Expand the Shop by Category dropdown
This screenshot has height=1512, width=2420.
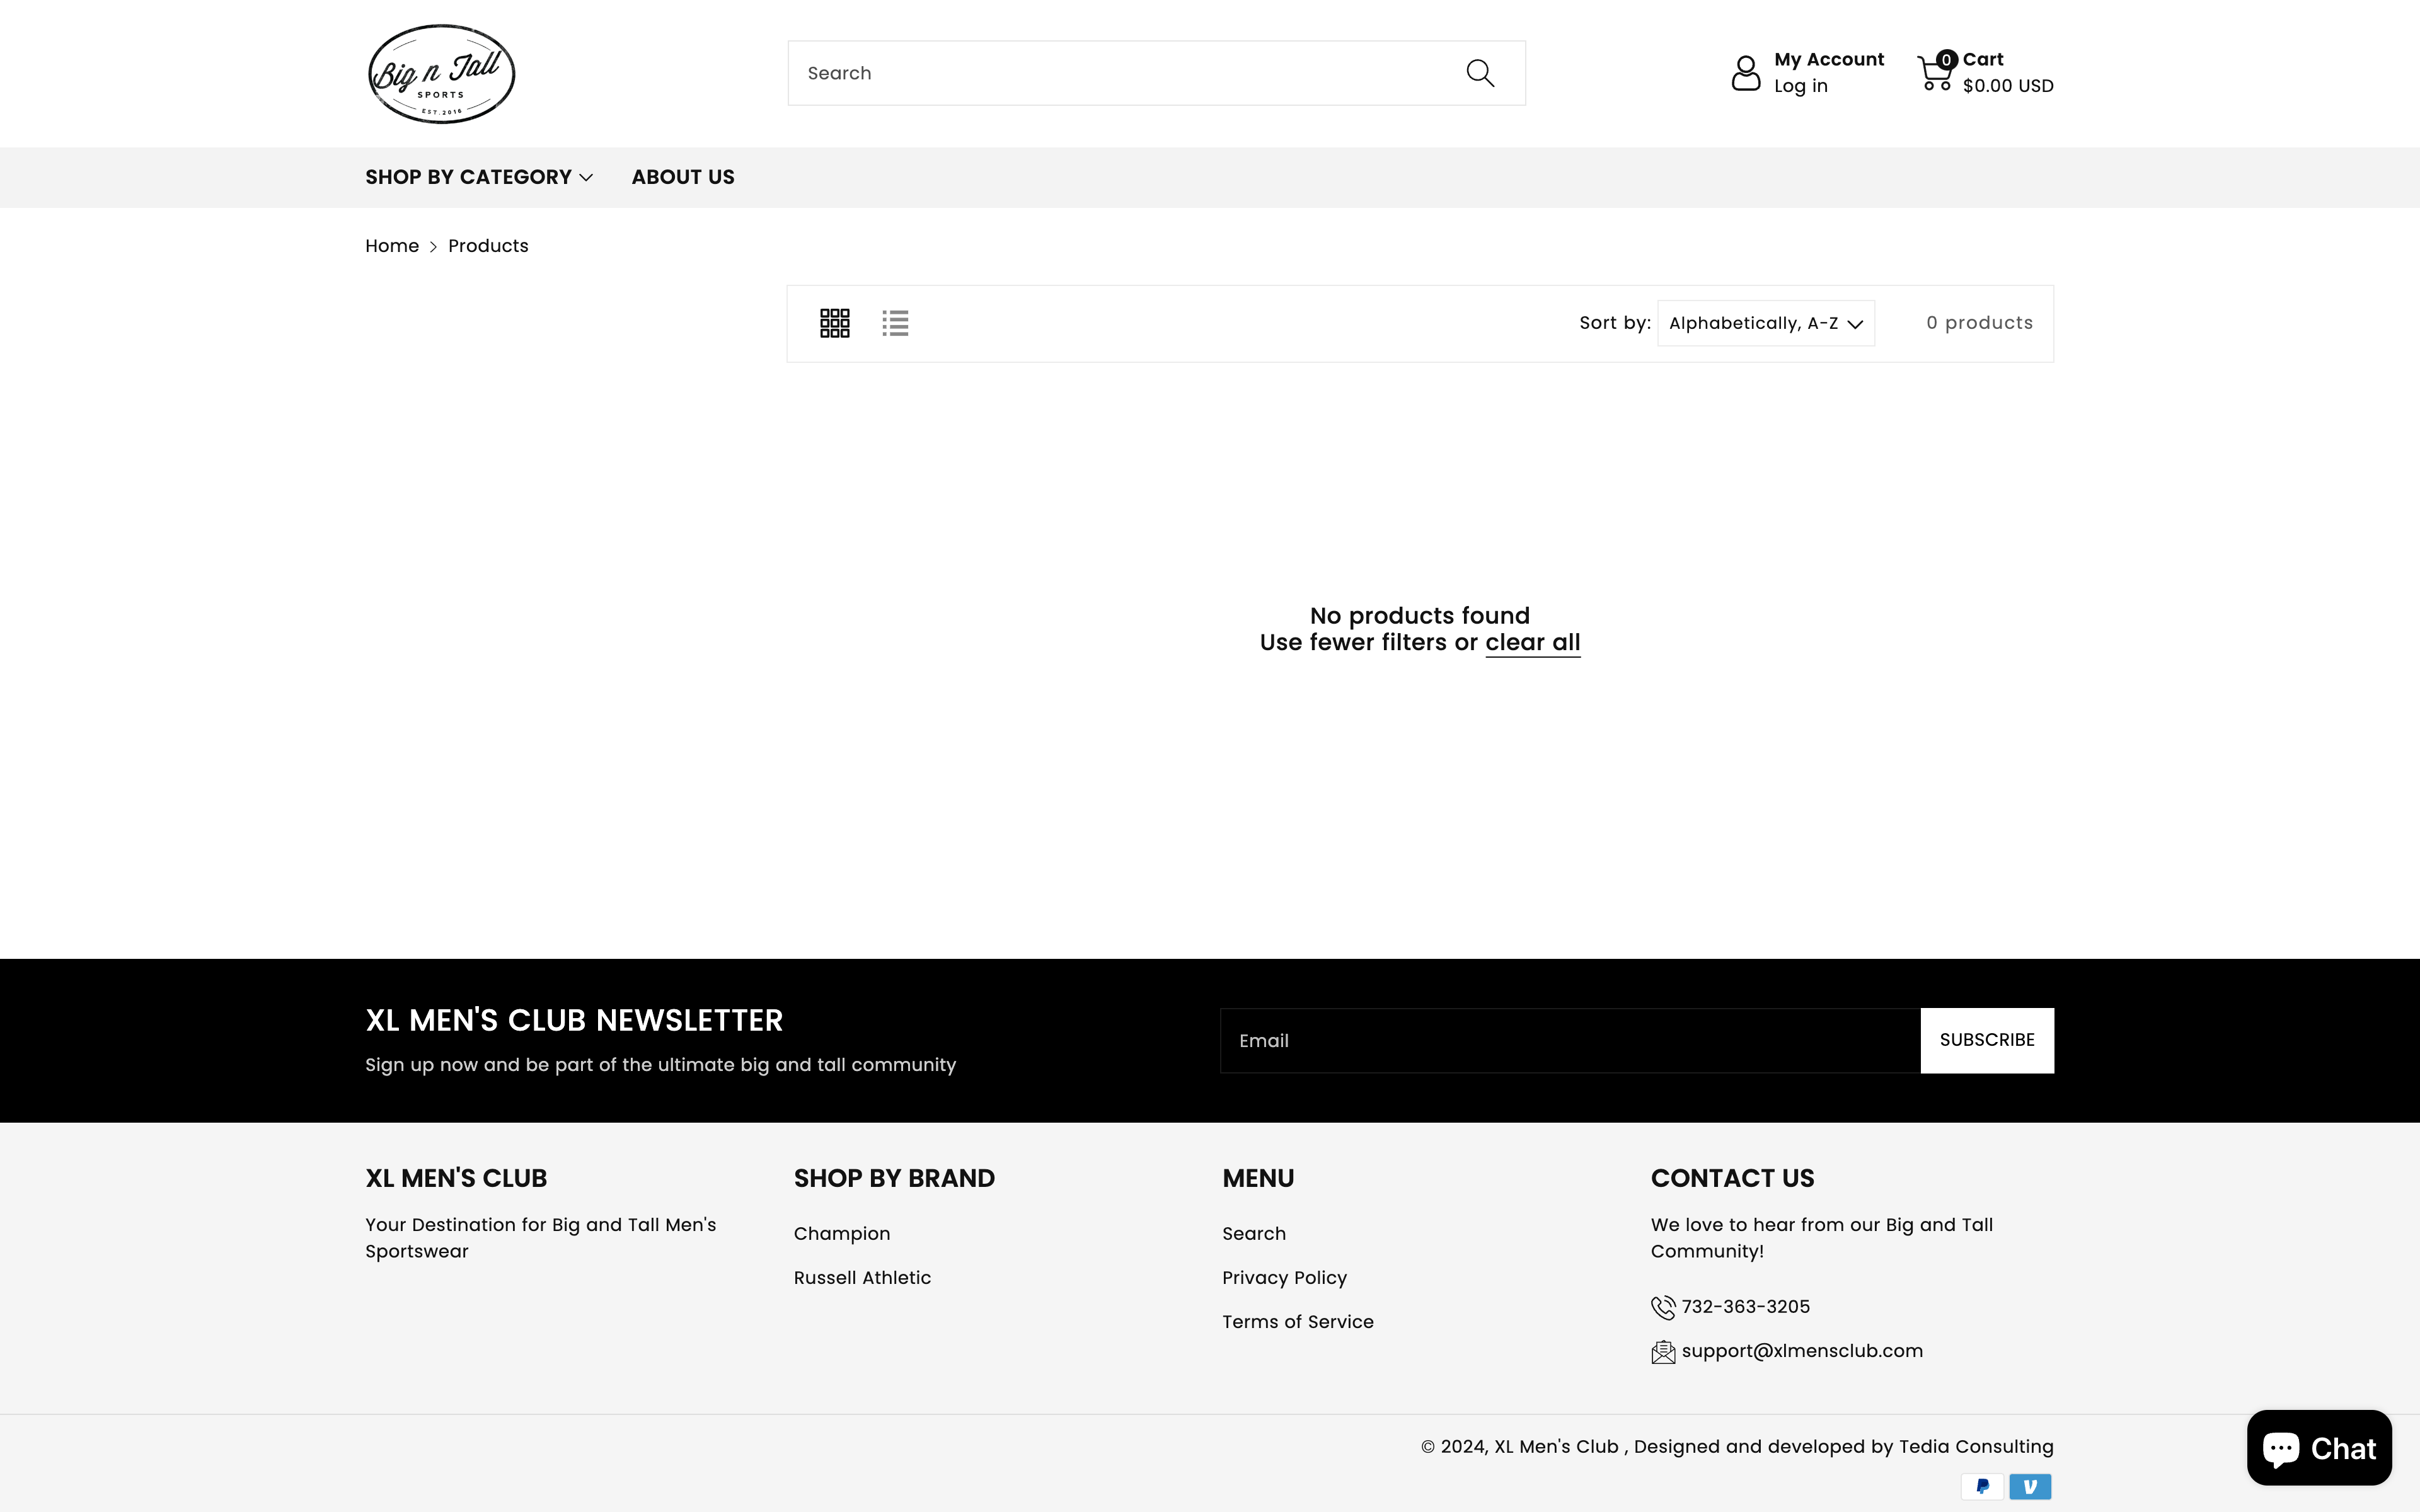(478, 177)
